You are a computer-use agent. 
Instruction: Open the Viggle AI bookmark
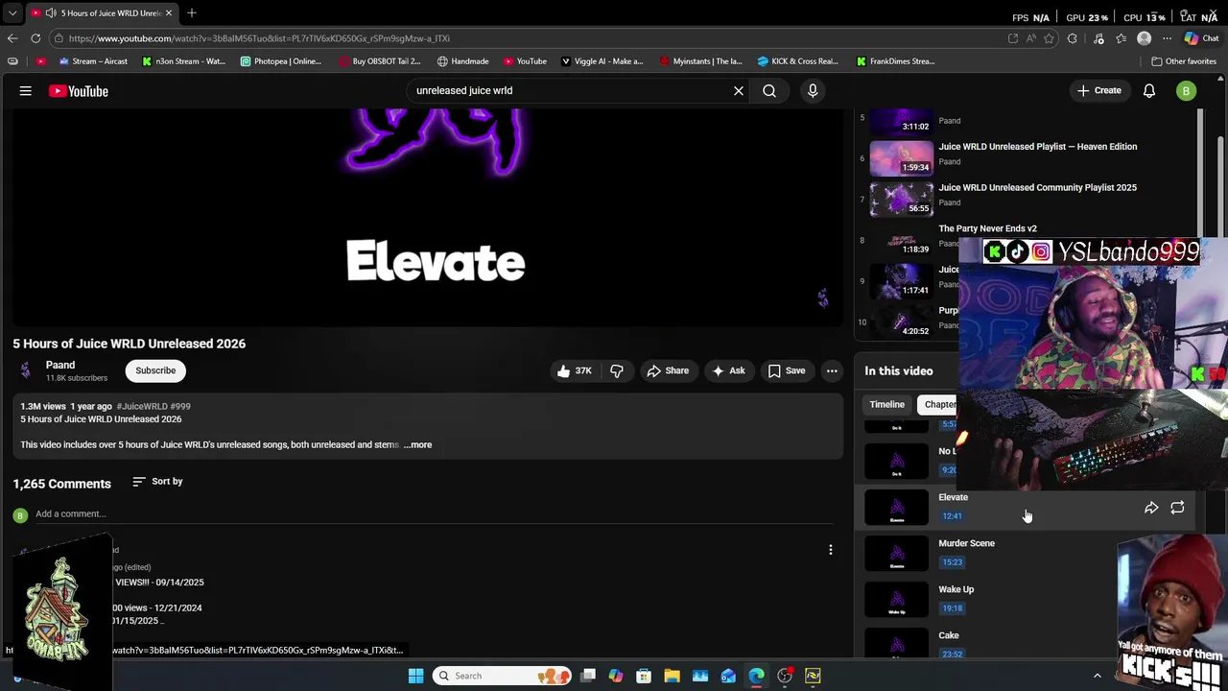pyautogui.click(x=602, y=61)
